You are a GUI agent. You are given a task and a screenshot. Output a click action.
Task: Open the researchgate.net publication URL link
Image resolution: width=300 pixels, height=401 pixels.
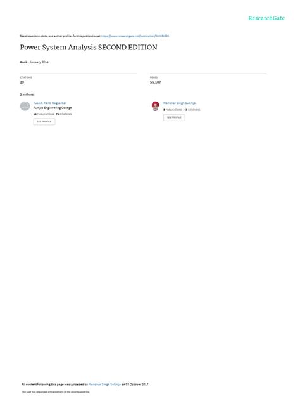135,36
